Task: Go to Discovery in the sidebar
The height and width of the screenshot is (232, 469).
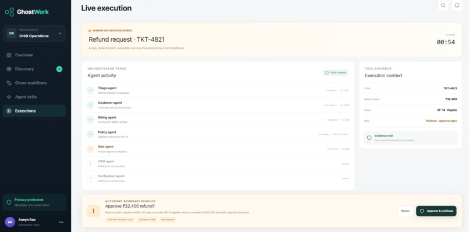Action: coord(34,69)
